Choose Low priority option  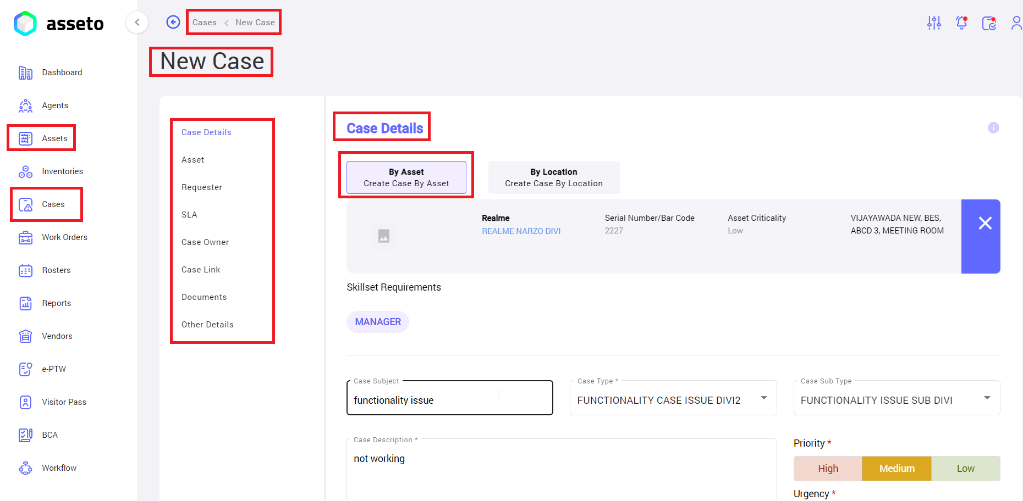click(965, 469)
